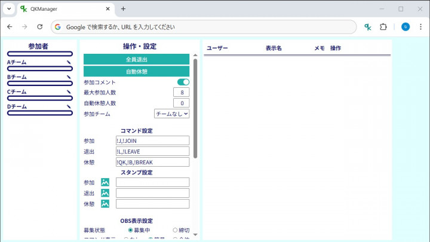Viewport: 430px width, 242px height.
Task: Open the QKManager extension icon in toolbar
Action: click(x=368, y=27)
